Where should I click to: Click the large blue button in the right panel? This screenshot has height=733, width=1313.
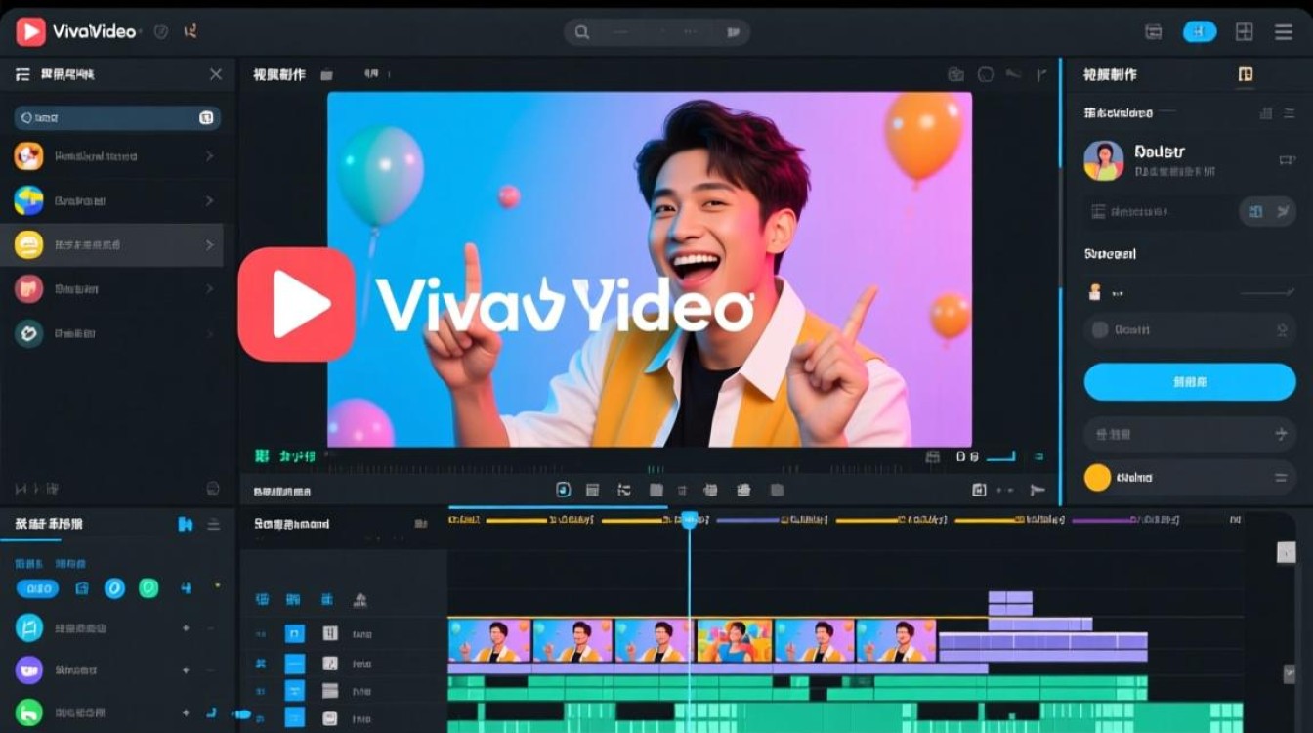point(1190,382)
